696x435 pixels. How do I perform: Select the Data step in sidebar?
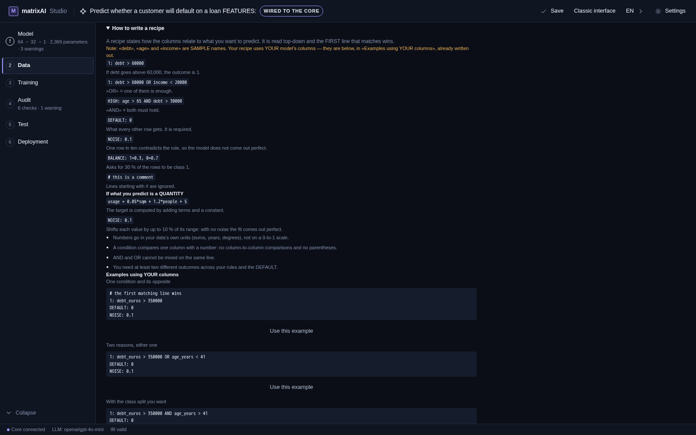(x=48, y=65)
